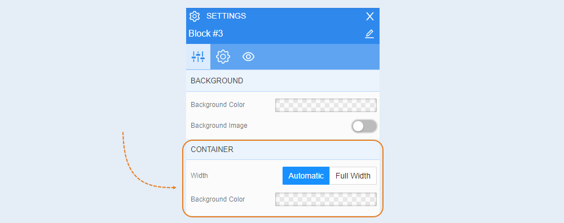Collapse the CONTAINER section header

[283, 149]
